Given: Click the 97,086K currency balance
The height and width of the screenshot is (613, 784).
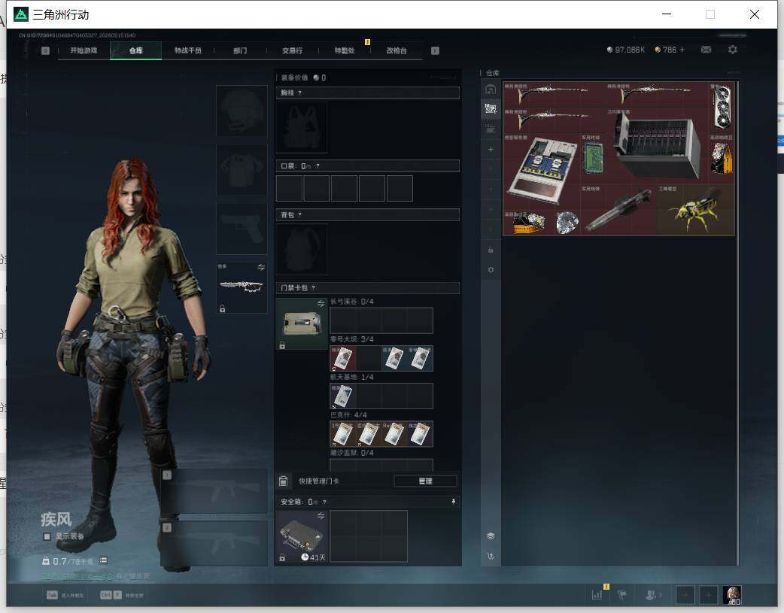Looking at the screenshot, I should click(x=625, y=50).
